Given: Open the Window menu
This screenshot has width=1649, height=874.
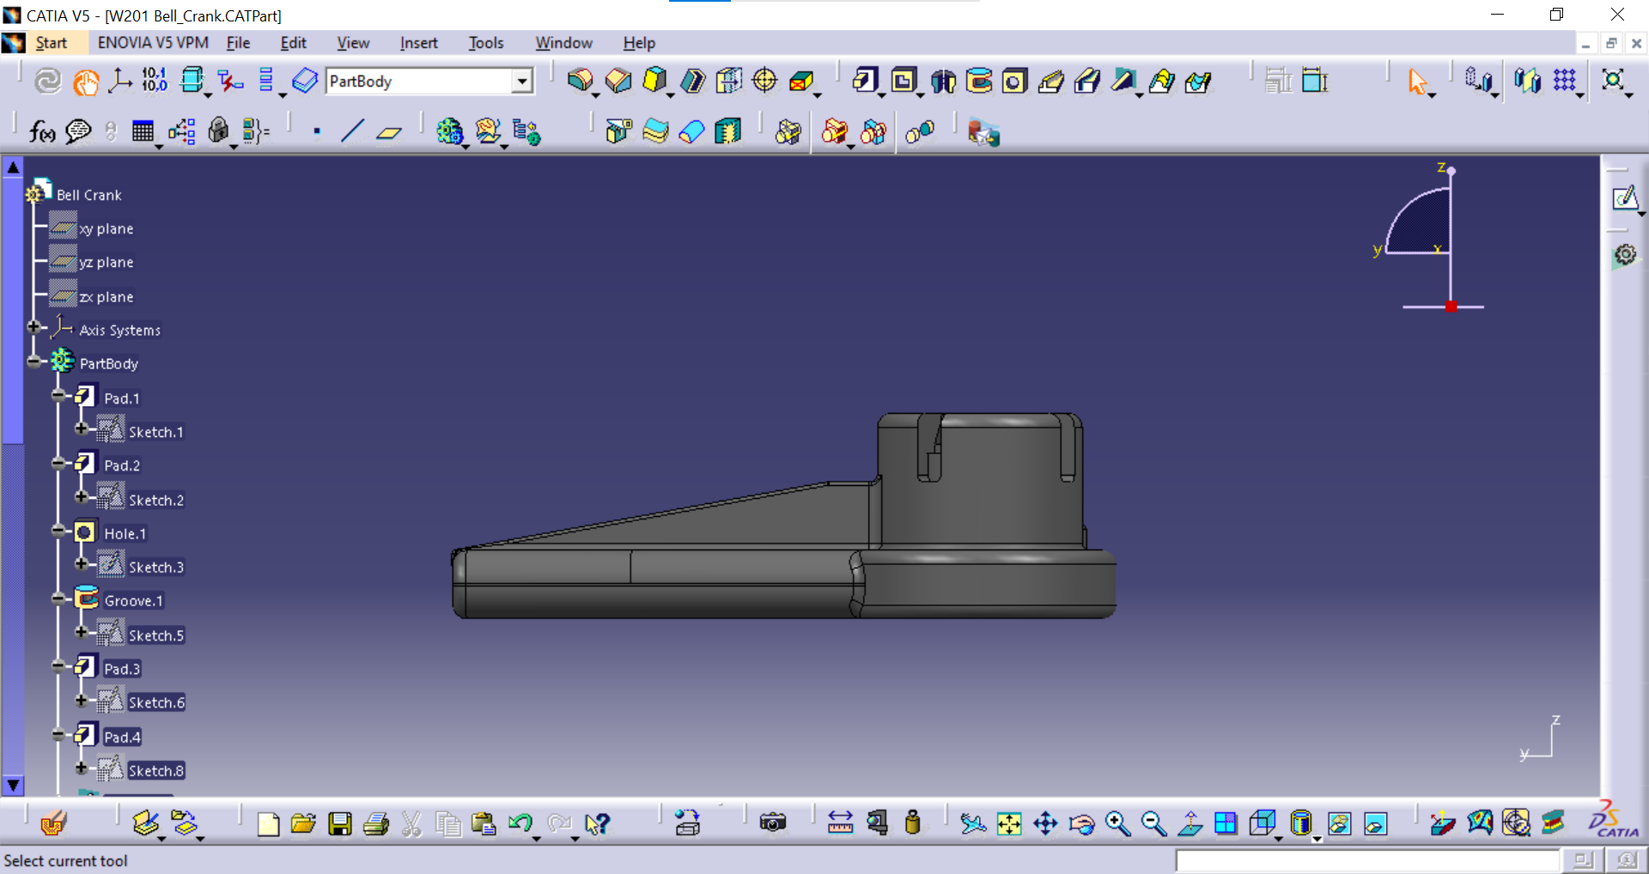Looking at the screenshot, I should [563, 43].
